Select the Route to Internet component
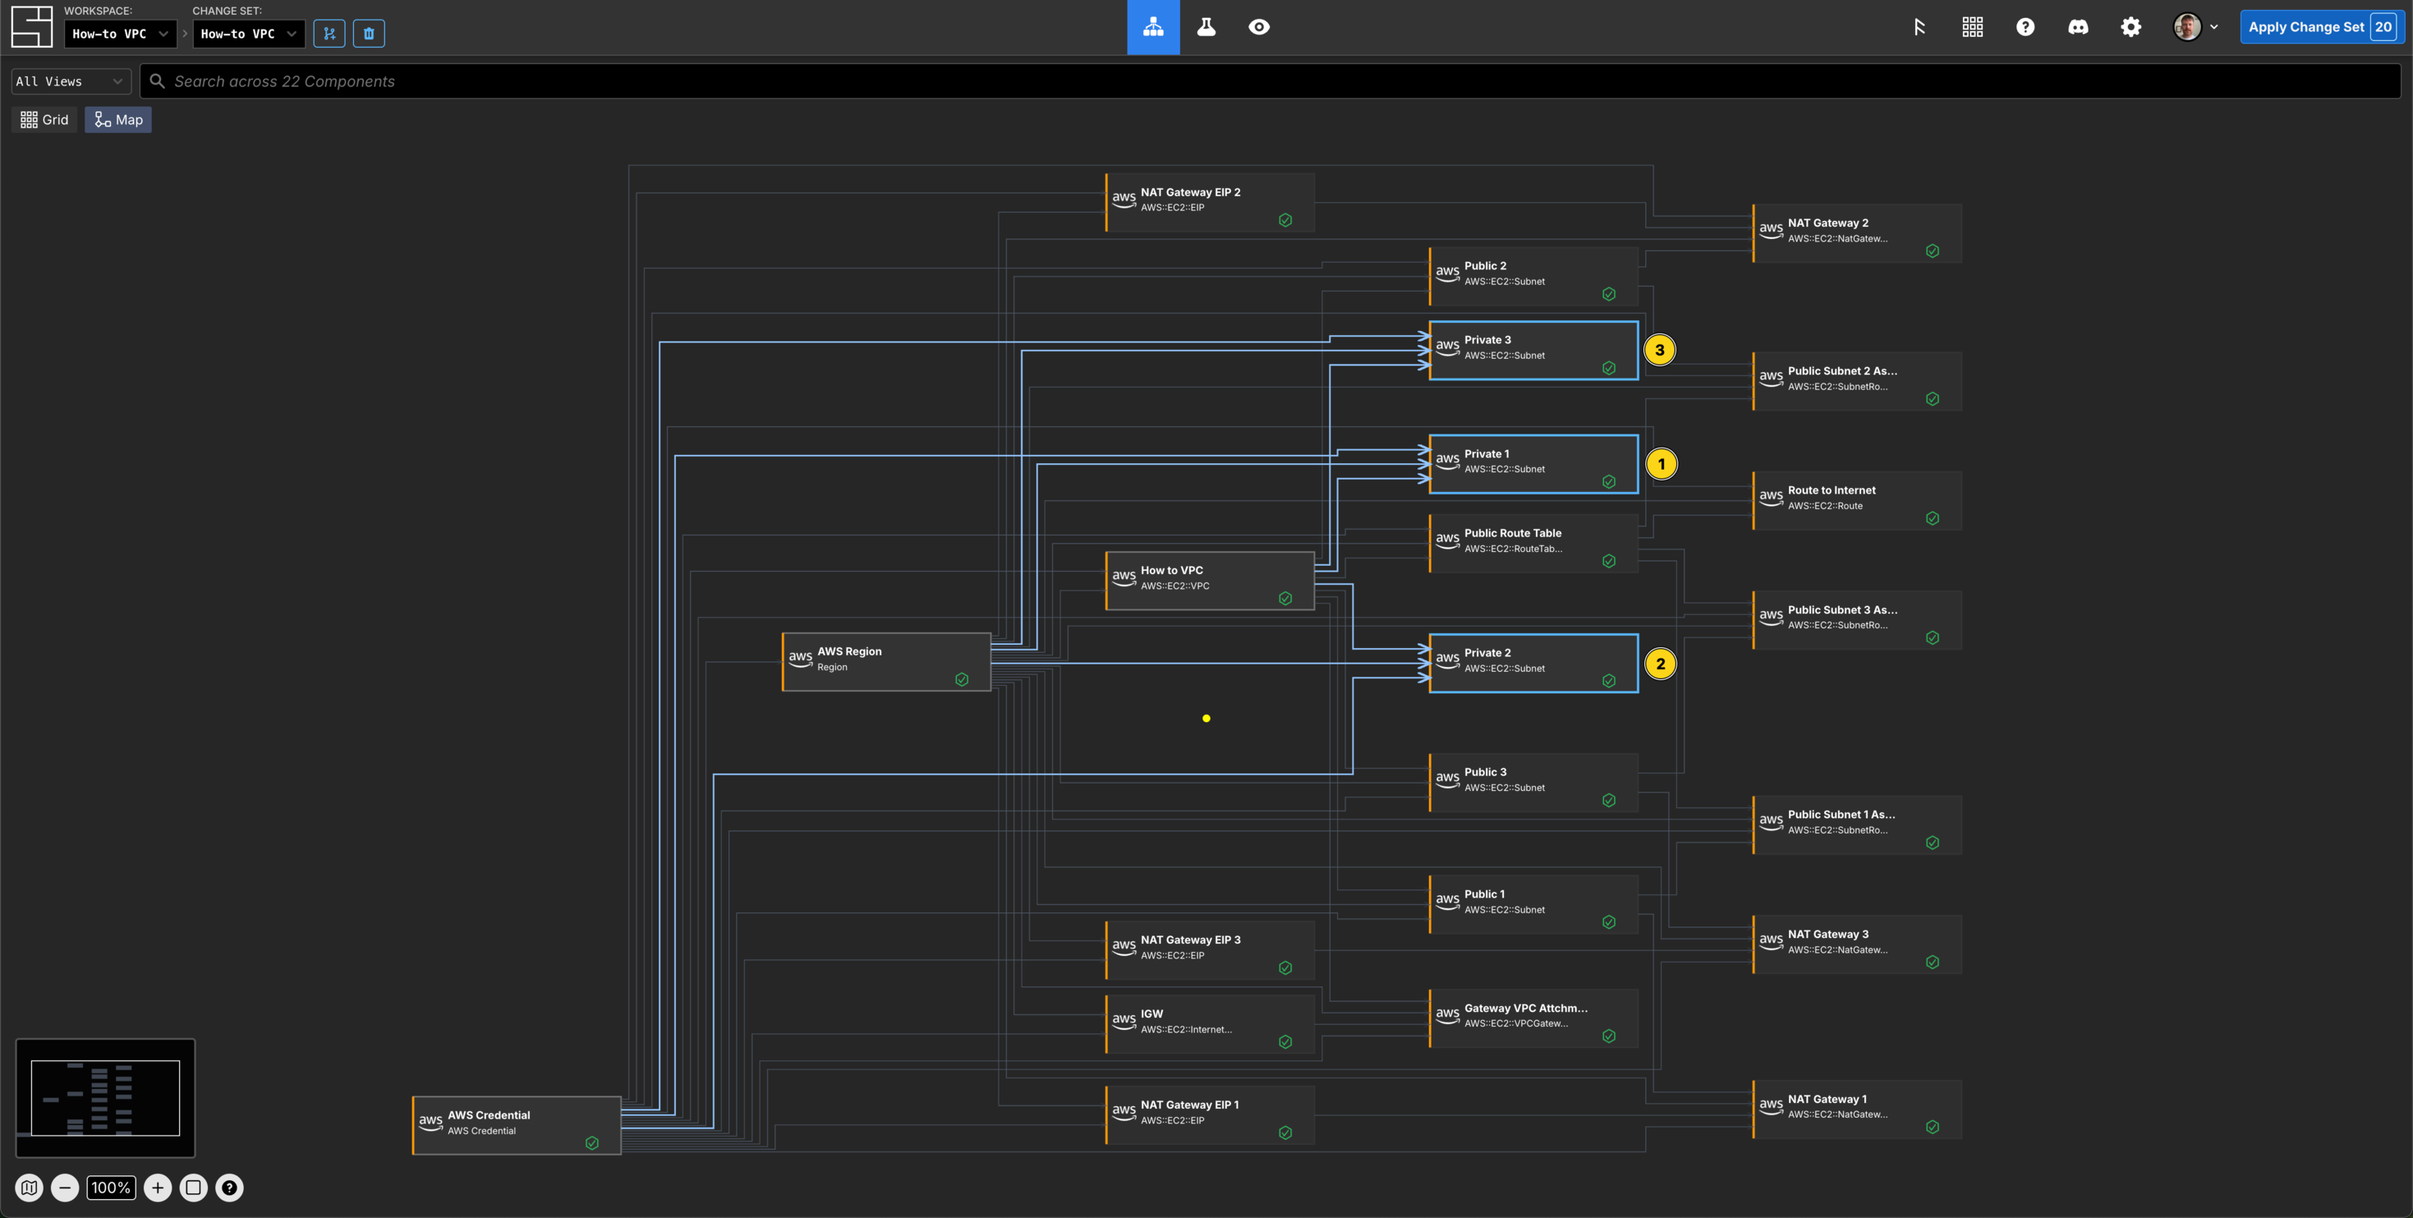The height and width of the screenshot is (1218, 2413). [x=1857, y=500]
